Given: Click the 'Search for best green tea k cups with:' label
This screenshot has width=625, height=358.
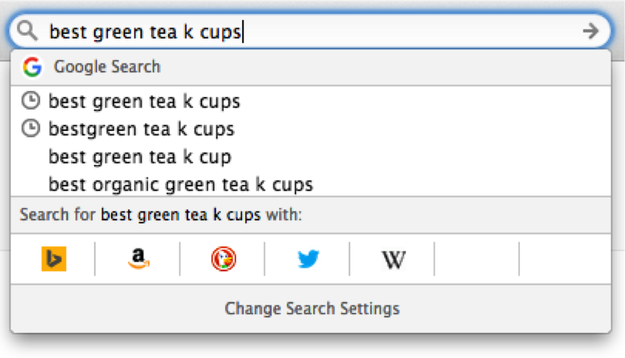Looking at the screenshot, I should [x=161, y=215].
